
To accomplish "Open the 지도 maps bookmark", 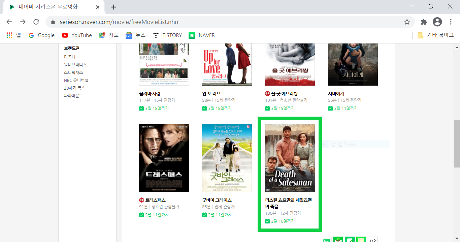I will pyautogui.click(x=109, y=35).
